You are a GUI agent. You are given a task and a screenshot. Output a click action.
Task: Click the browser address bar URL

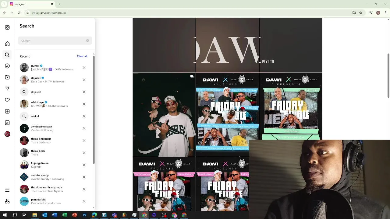49,13
